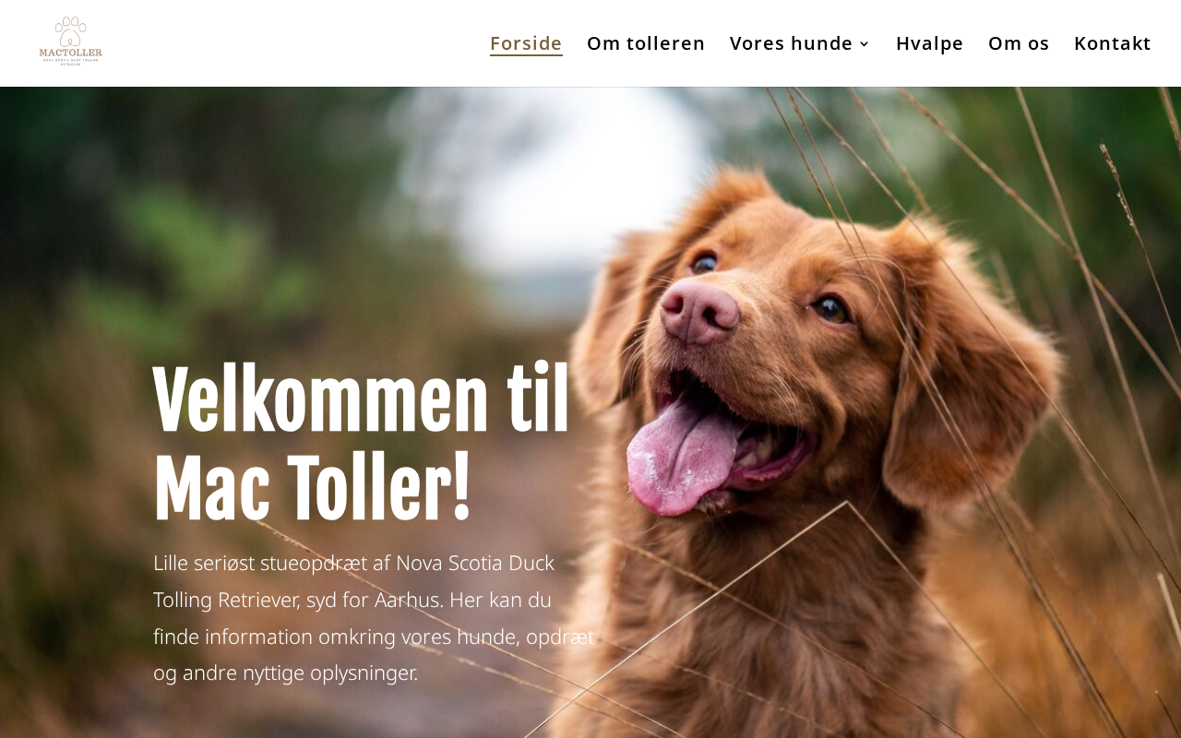Go to the Om tolleren page
1181x738 pixels.
tap(646, 43)
